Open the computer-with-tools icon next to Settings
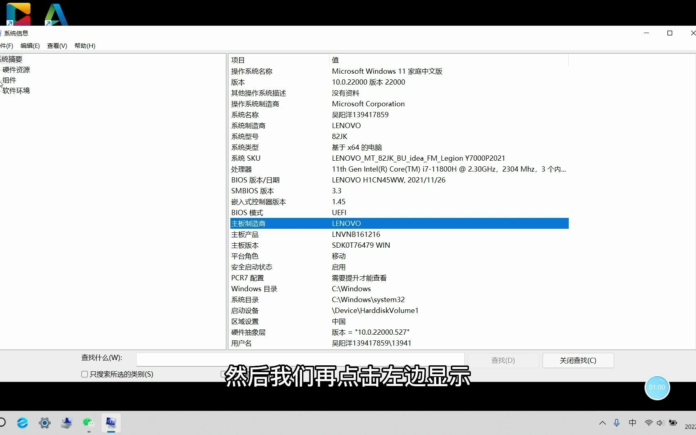Screen dimensions: 696x435 tap(66, 423)
